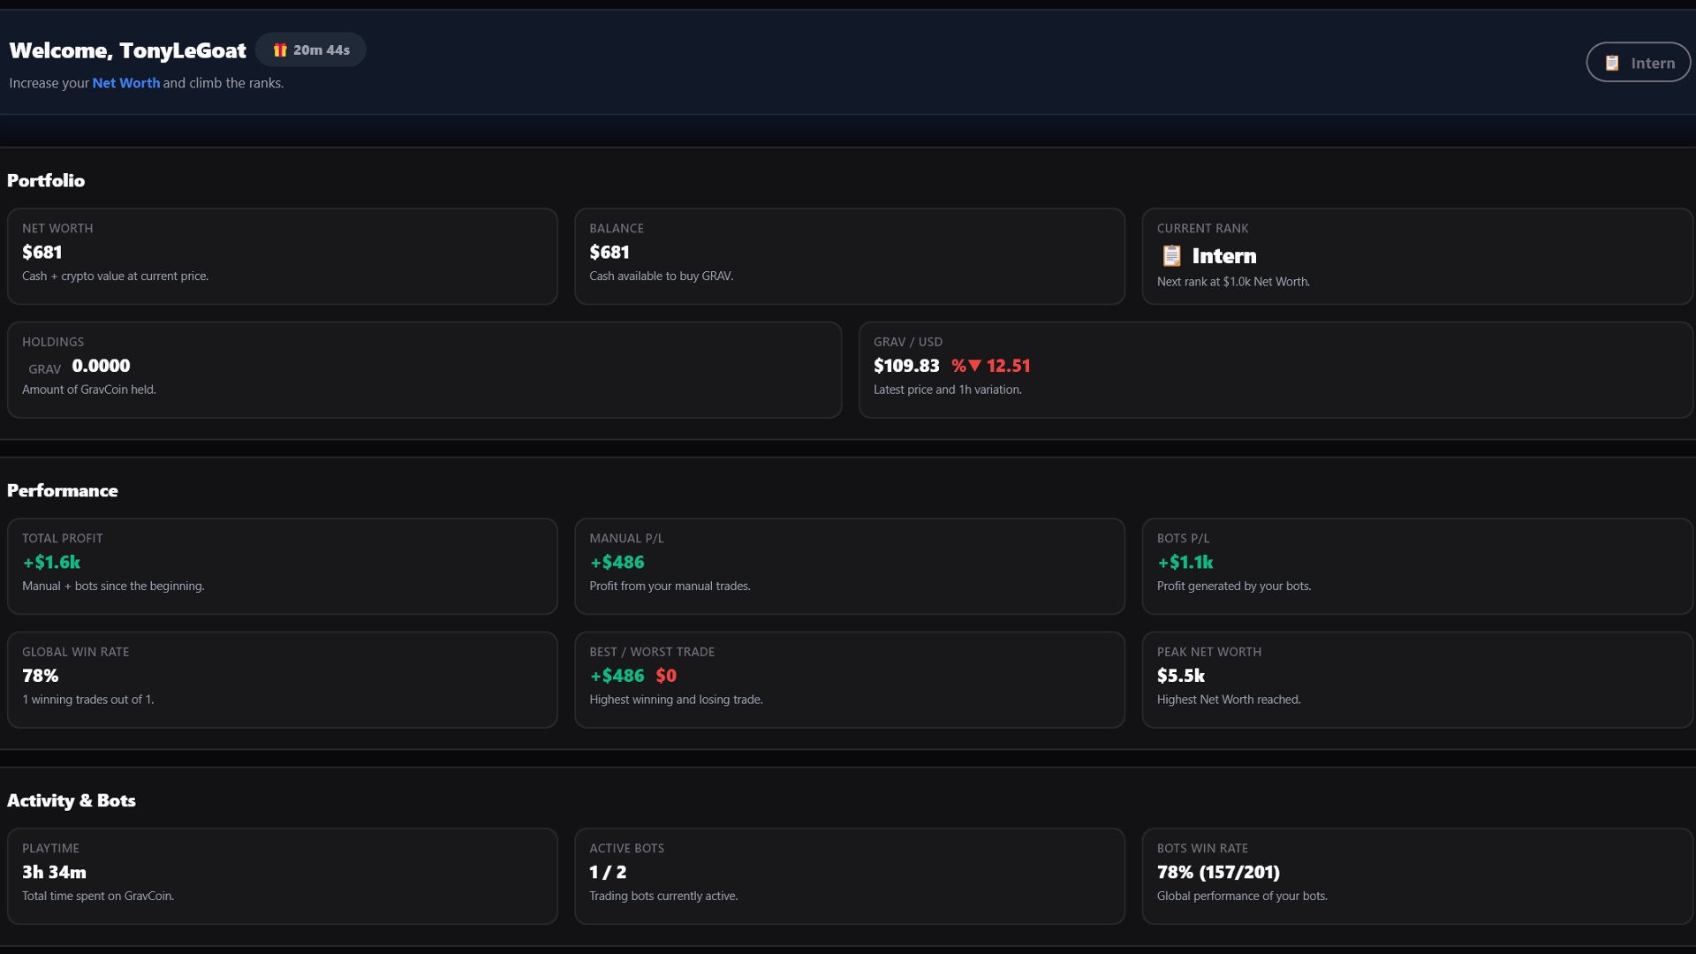Open the Current Rank Intern card

[x=1416, y=256]
